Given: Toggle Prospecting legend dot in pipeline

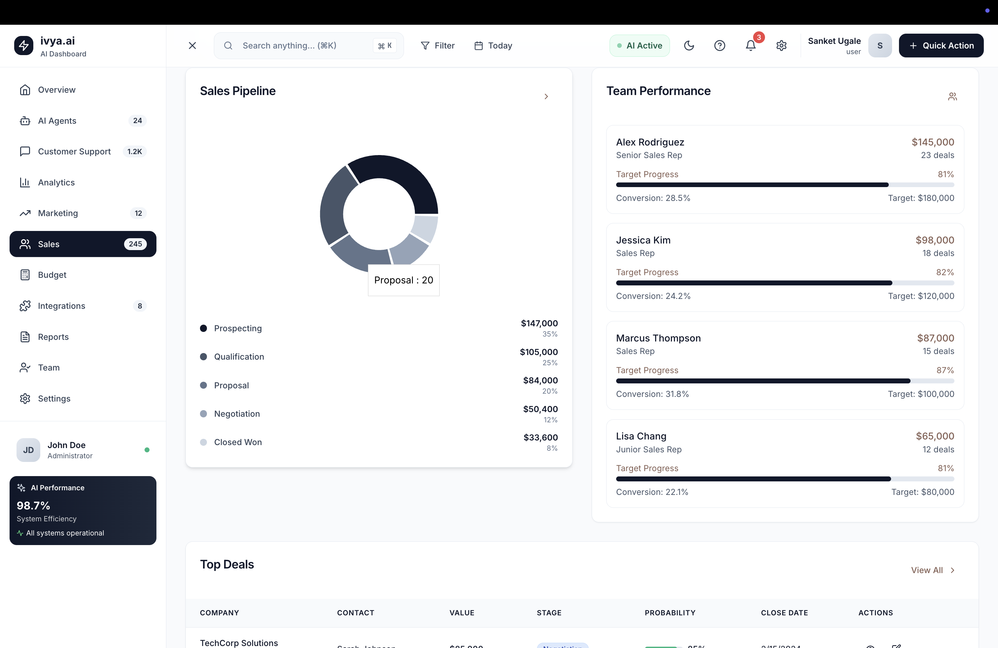Looking at the screenshot, I should click(x=203, y=328).
